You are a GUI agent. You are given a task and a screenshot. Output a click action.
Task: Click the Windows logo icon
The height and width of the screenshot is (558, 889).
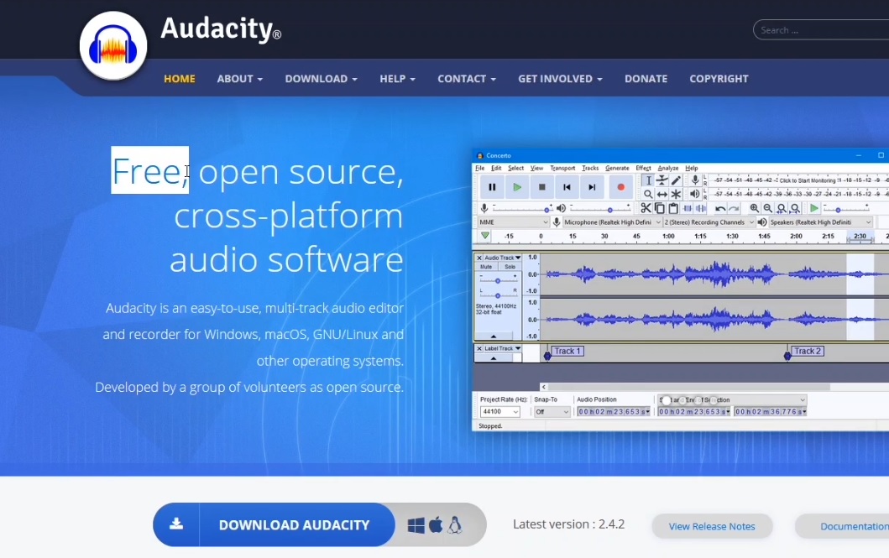[x=416, y=525]
